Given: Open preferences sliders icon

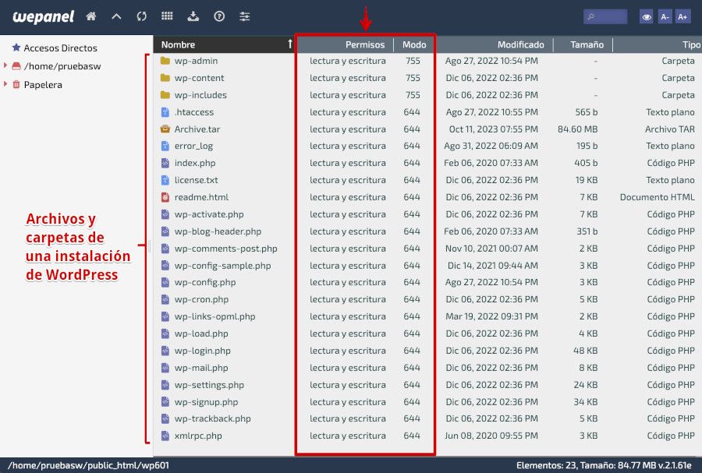Looking at the screenshot, I should pos(244,16).
